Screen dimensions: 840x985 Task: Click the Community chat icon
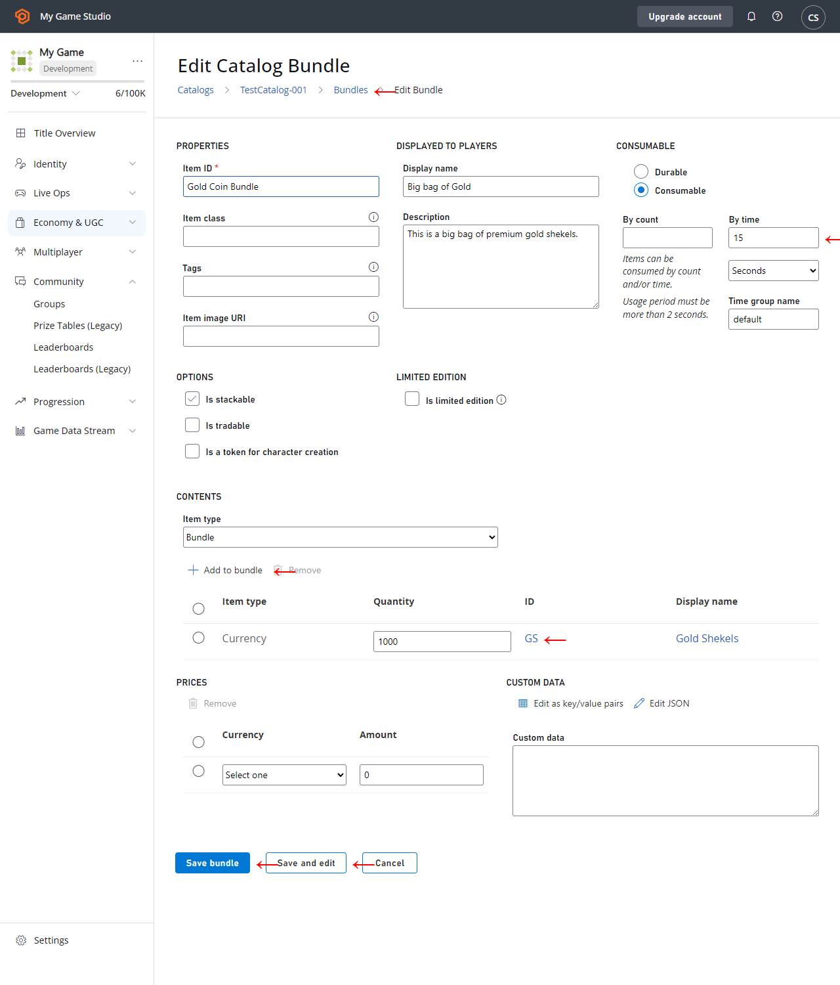(x=20, y=281)
